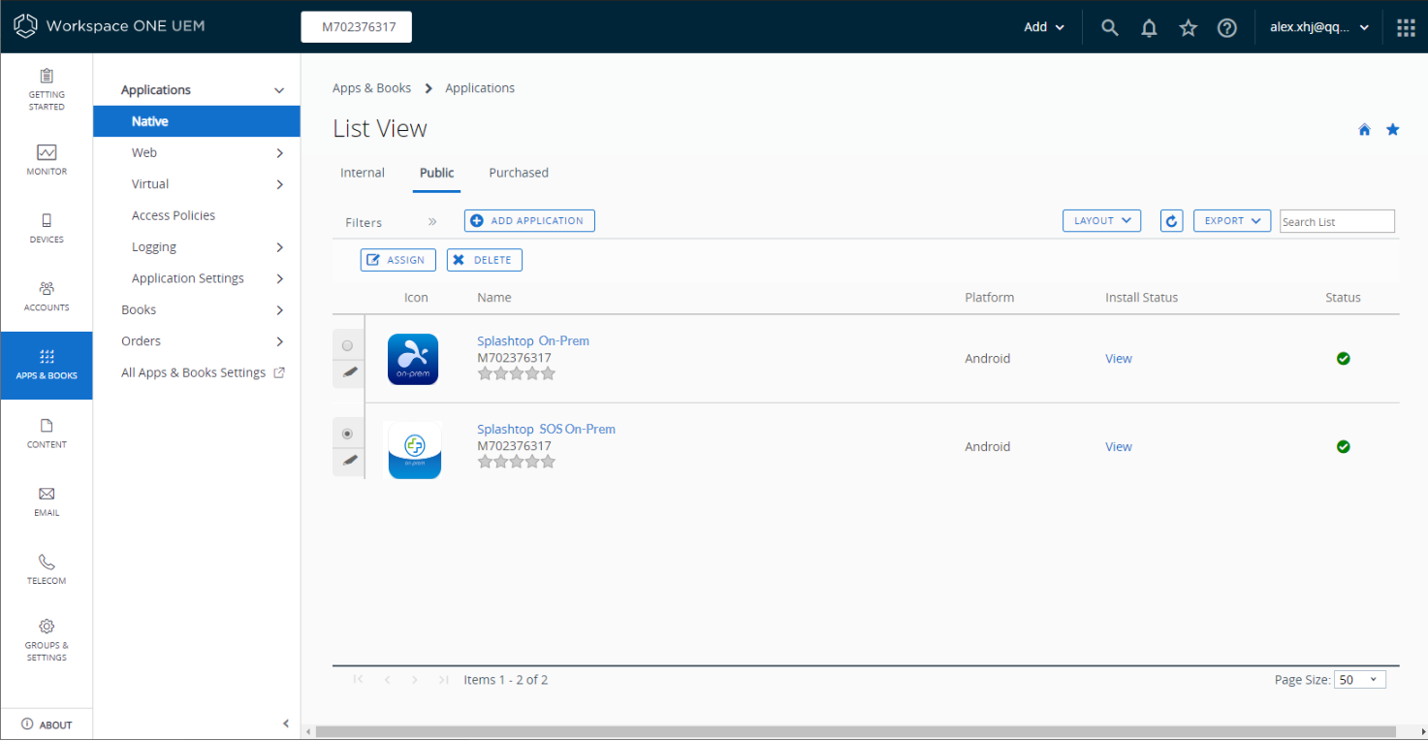Open the help question mark icon
This screenshot has width=1428, height=741.
click(x=1227, y=27)
